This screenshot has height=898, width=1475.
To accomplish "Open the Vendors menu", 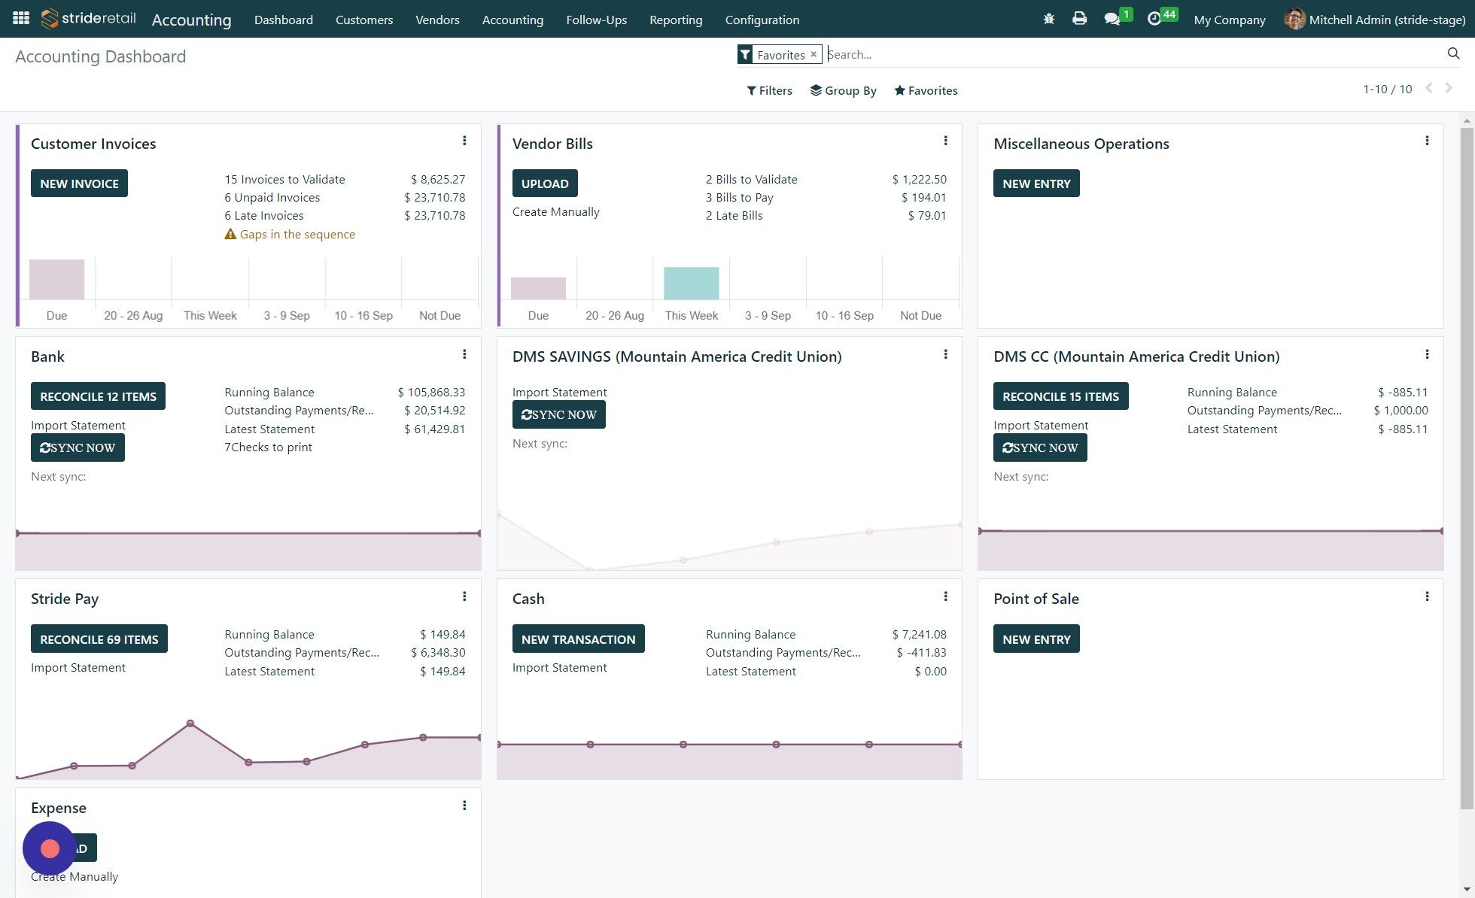I will tap(436, 20).
